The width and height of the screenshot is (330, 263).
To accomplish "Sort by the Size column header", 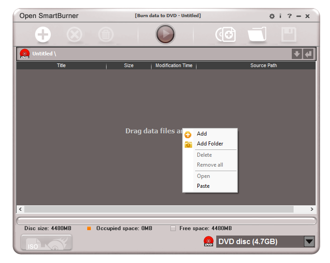I will click(129, 66).
